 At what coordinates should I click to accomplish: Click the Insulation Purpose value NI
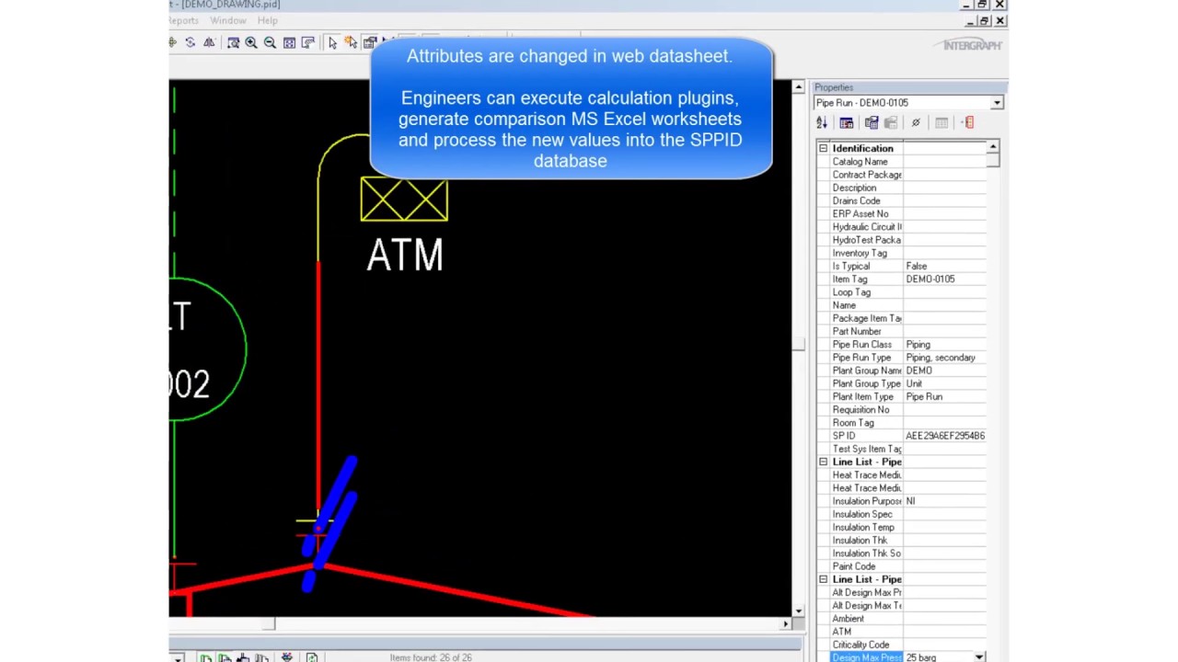[910, 501]
